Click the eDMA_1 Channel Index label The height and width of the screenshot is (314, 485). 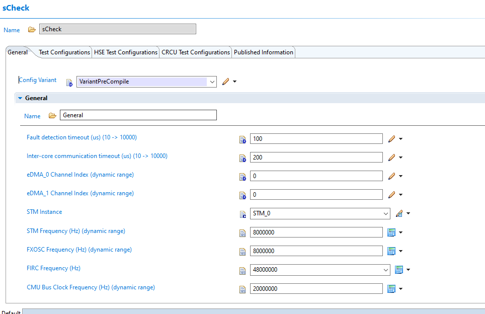80,193
